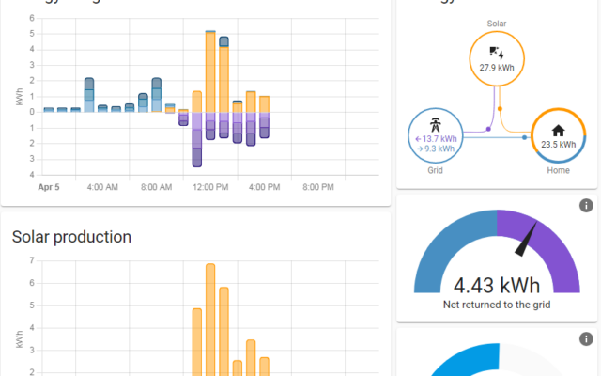601x376 pixels.
Task: Click the tallest bar in Solar production chart
Action: click(210, 320)
